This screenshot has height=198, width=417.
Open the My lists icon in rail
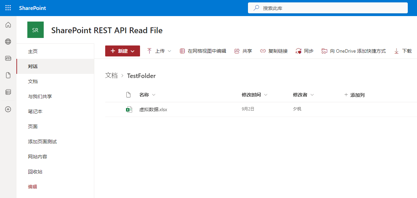click(x=8, y=92)
